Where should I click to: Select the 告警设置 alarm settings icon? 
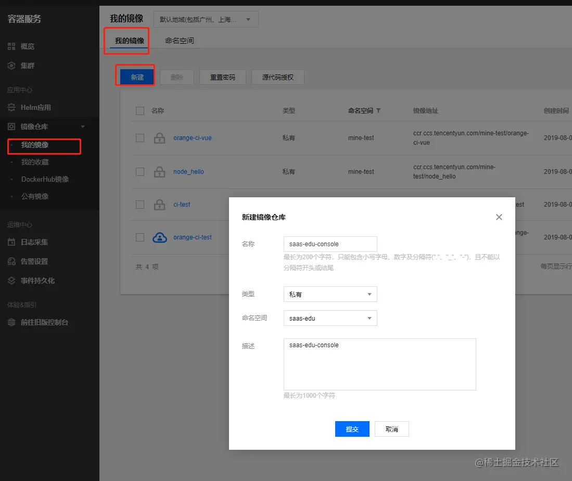click(x=11, y=261)
